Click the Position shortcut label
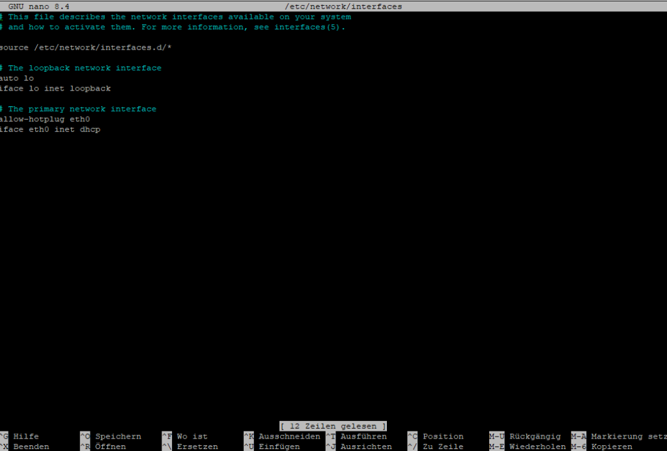Image resolution: width=667 pixels, height=451 pixels. coord(443,437)
